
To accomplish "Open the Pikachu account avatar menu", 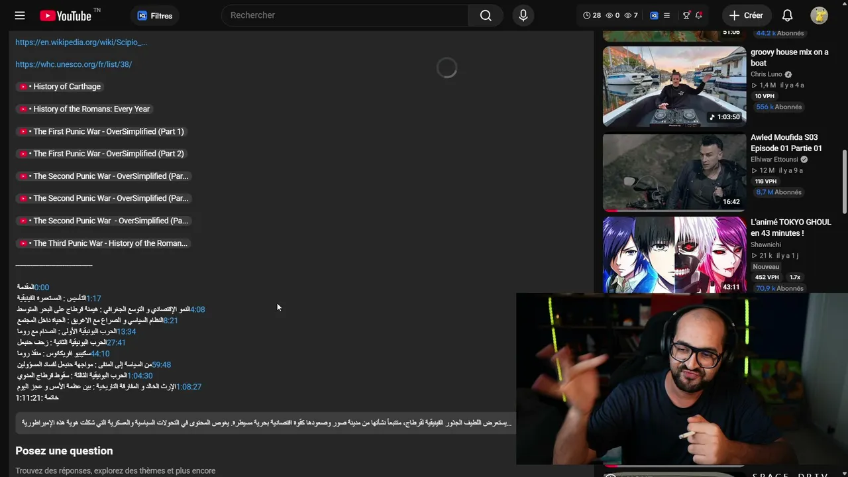I will point(819,15).
